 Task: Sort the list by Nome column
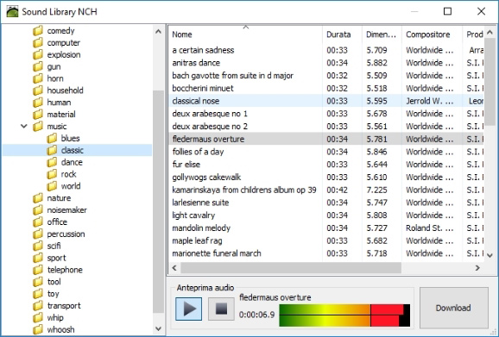pyautogui.click(x=245, y=34)
